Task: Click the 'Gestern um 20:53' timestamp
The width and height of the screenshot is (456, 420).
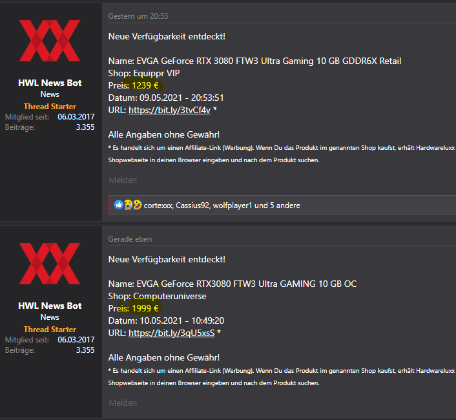Action: click(x=138, y=16)
